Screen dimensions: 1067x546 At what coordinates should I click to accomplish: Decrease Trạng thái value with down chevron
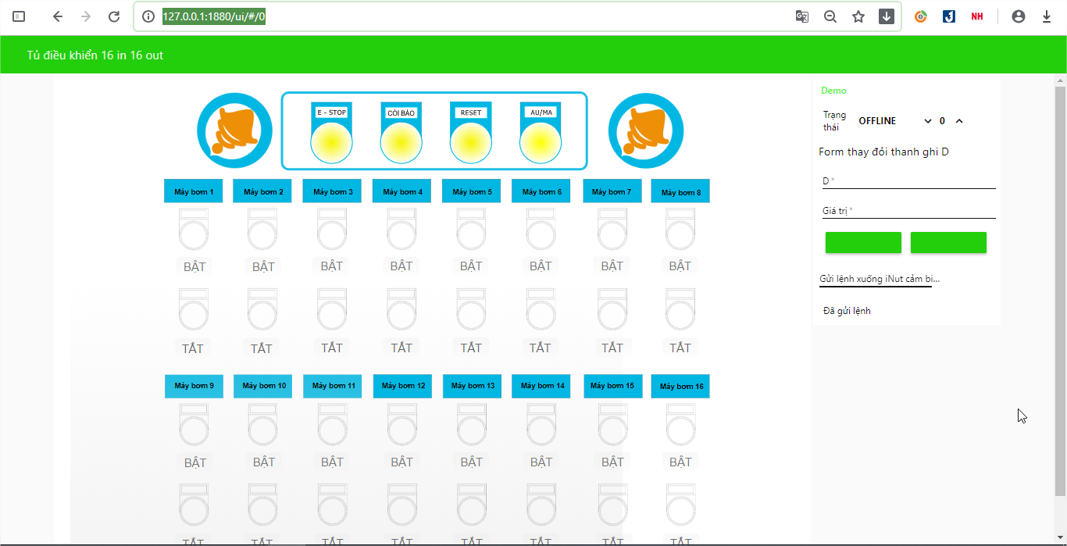click(x=928, y=121)
